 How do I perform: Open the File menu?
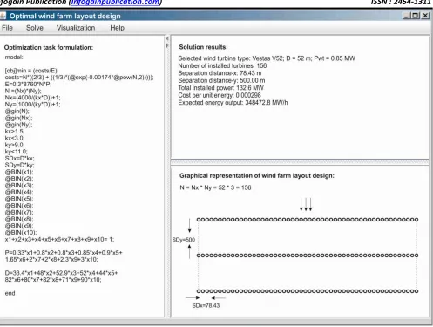pos(7,28)
